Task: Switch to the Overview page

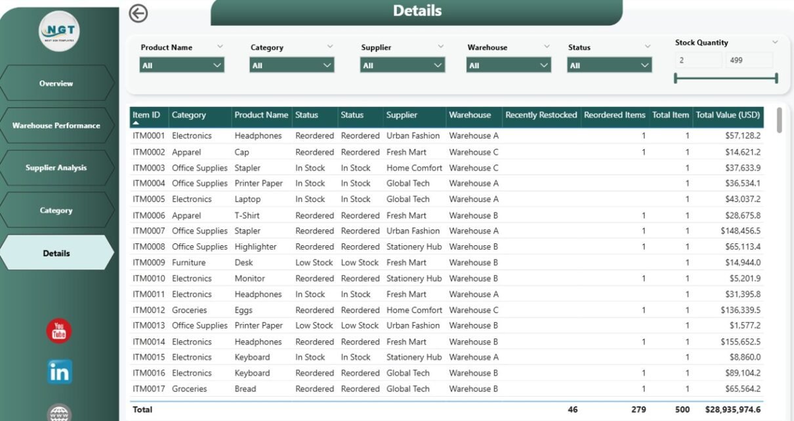Action: (x=58, y=83)
